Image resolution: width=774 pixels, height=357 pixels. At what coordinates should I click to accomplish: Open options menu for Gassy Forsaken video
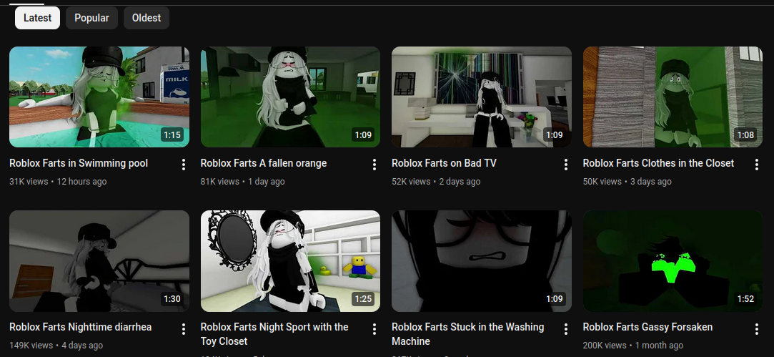(x=757, y=329)
